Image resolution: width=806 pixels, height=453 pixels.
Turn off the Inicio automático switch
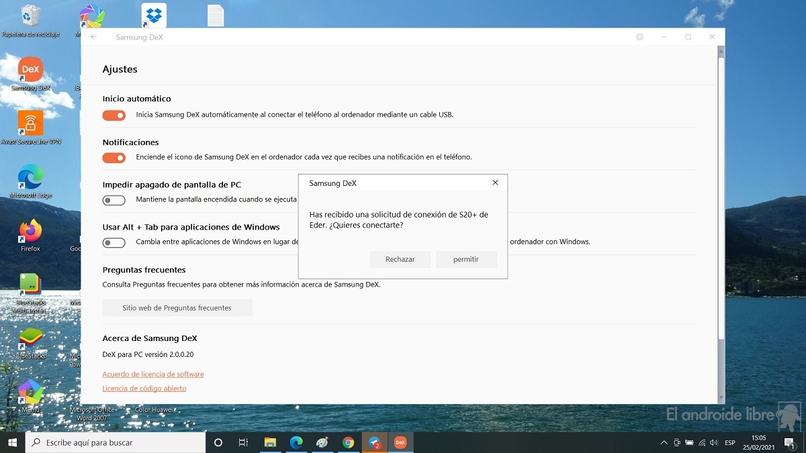pyautogui.click(x=114, y=115)
